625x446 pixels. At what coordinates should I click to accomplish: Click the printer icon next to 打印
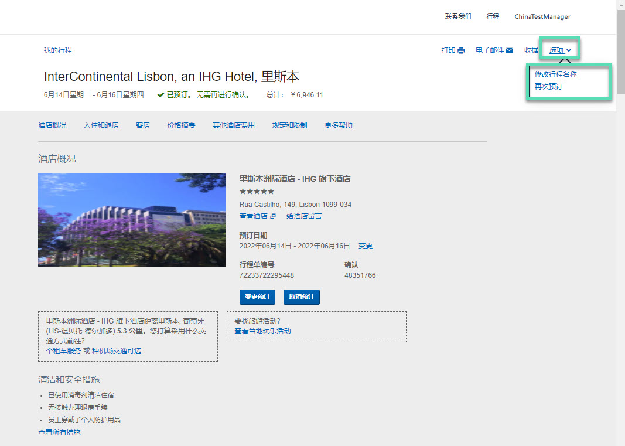point(461,50)
